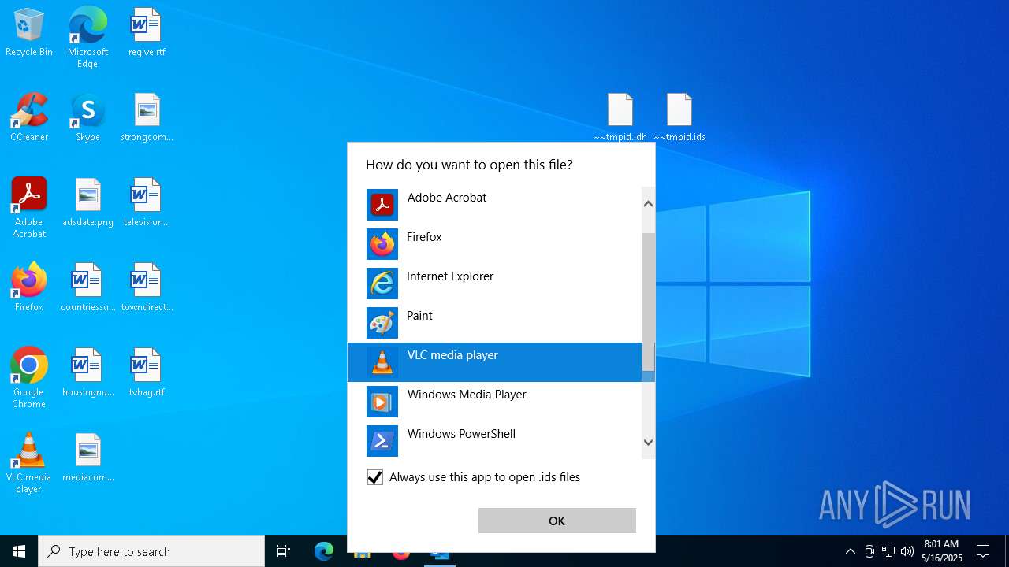Viewport: 1009px width, 567px height.
Task: Show hidden system tray icons
Action: pos(850,551)
